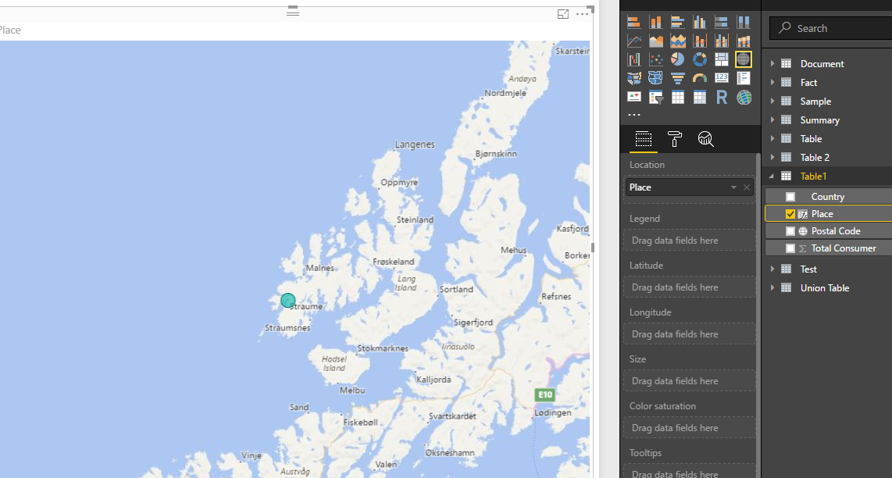
Task: Click the Size field drop area
Action: coord(690,380)
